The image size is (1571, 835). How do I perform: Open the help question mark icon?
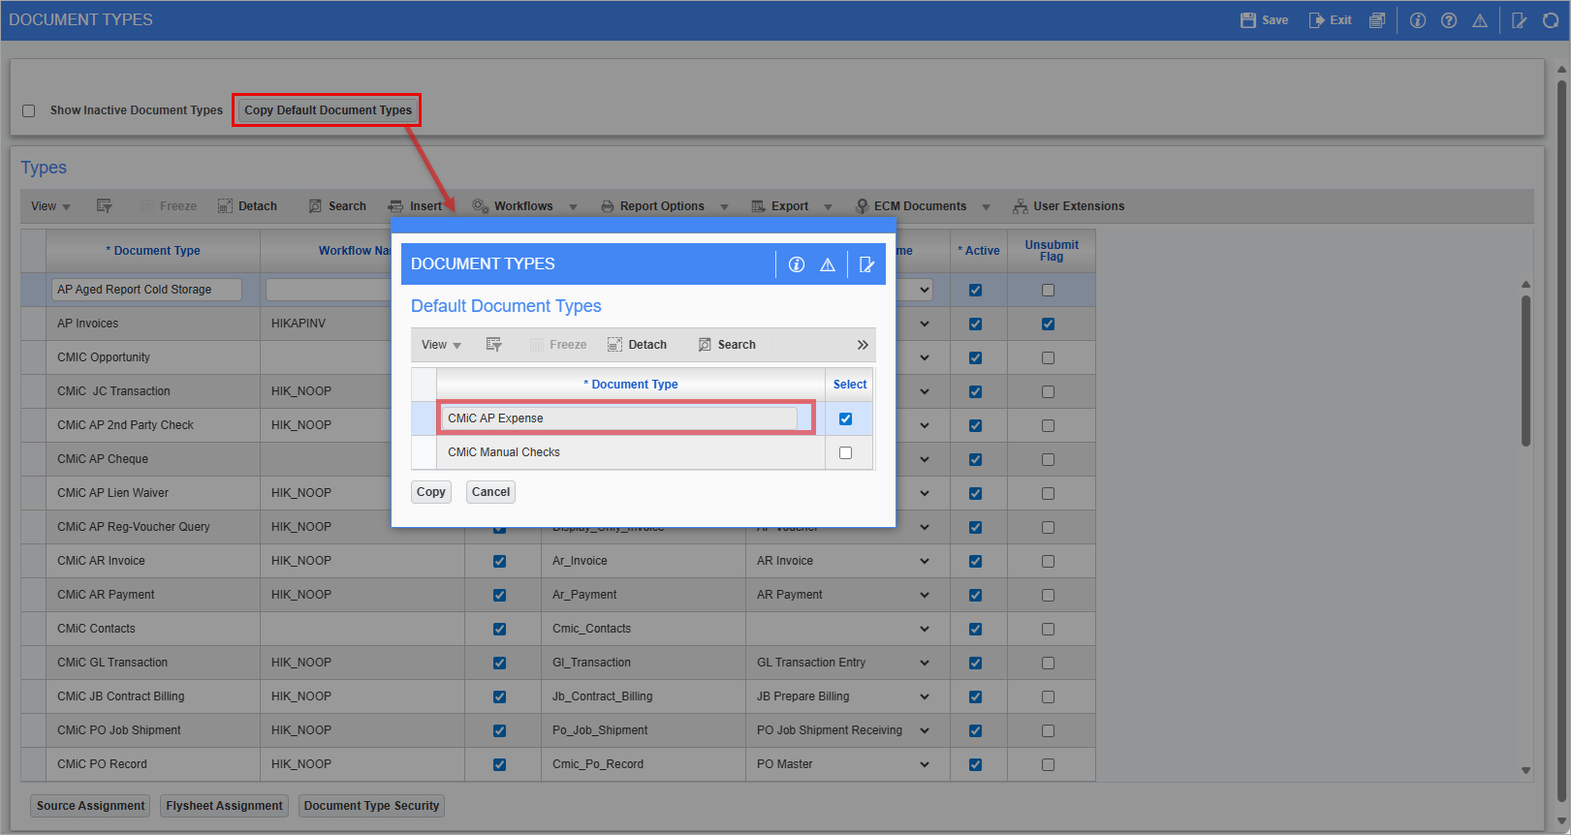coord(1449,20)
